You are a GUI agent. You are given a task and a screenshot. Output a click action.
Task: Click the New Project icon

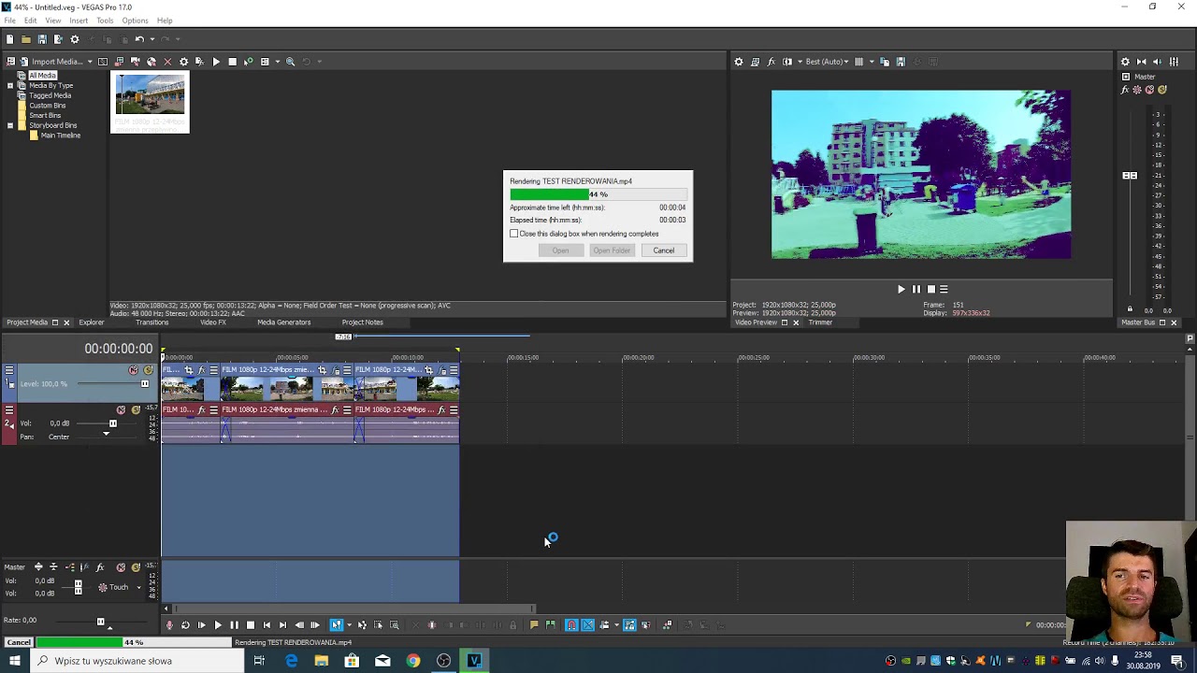tap(10, 39)
